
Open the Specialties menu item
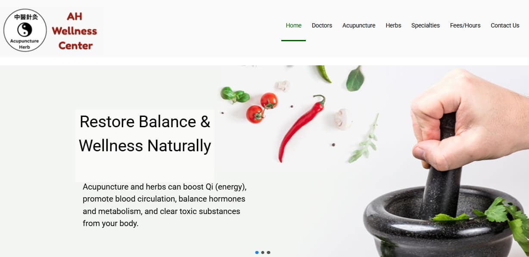426,25
